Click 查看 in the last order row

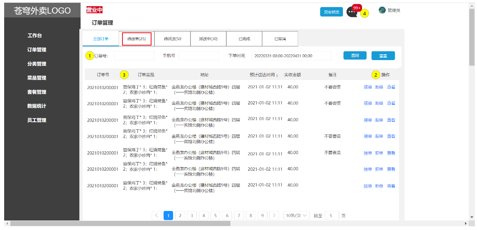coord(391,186)
